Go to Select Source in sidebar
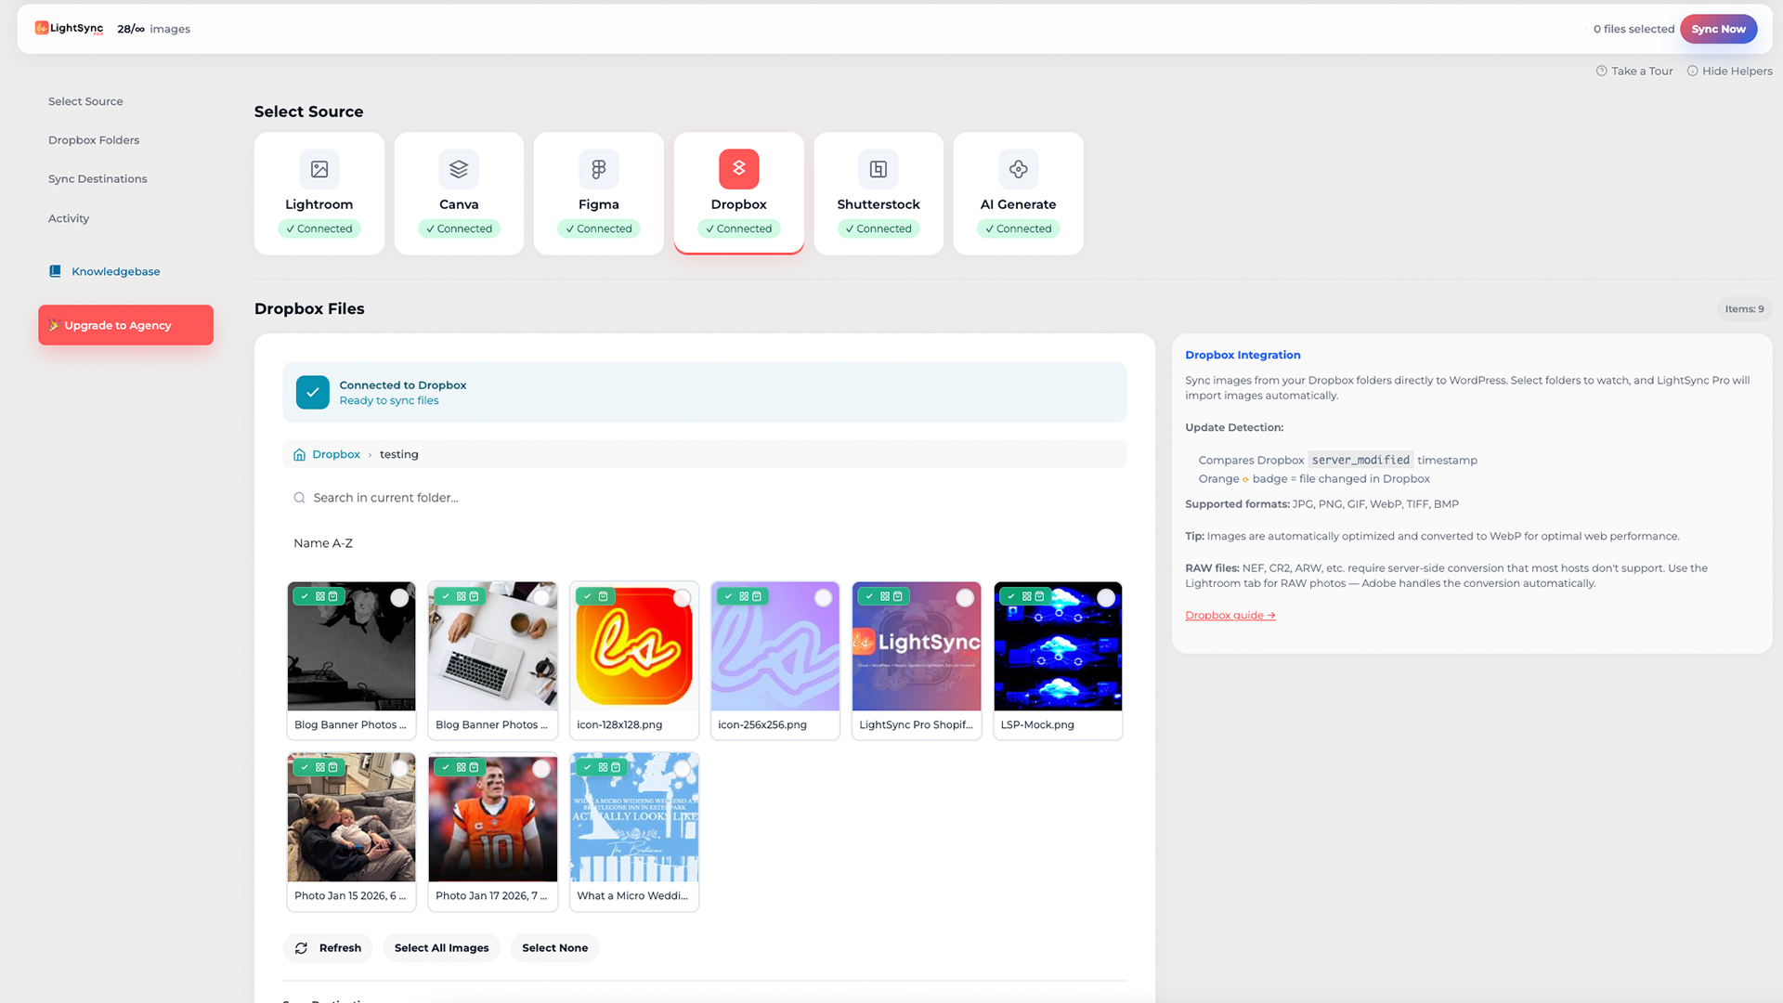Screen dimensions: 1783x1003 tap(85, 101)
